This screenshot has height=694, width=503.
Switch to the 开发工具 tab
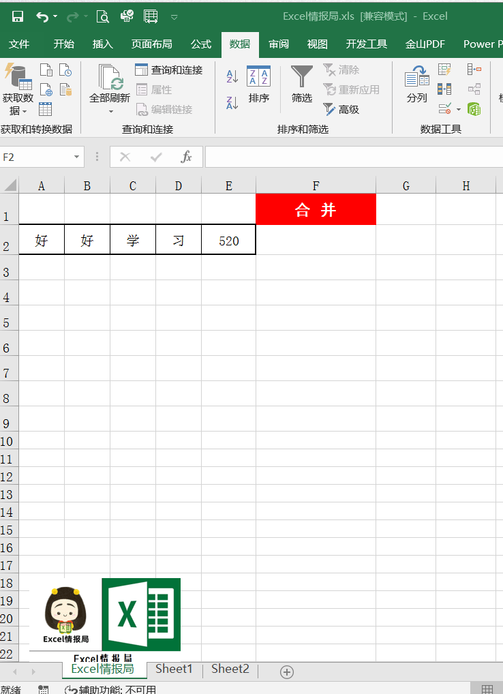tap(366, 44)
